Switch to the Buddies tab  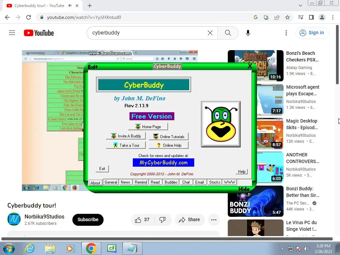click(171, 182)
